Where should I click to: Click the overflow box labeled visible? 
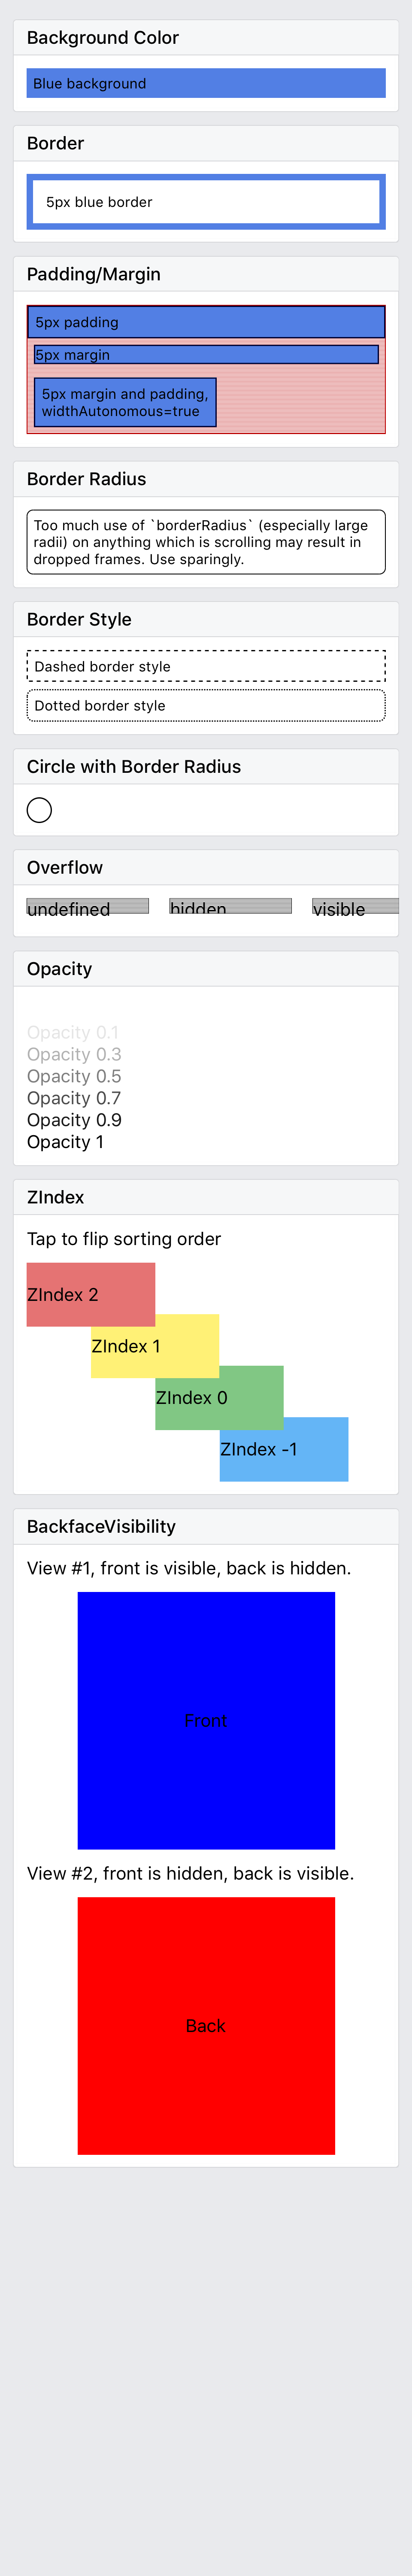click(x=355, y=906)
